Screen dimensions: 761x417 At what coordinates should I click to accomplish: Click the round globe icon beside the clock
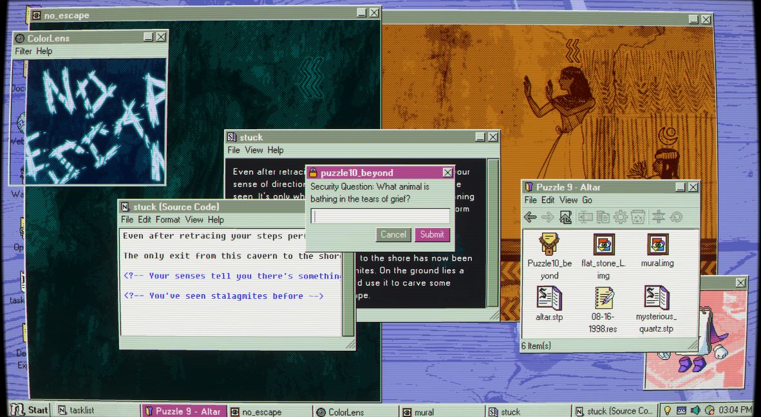point(709,410)
